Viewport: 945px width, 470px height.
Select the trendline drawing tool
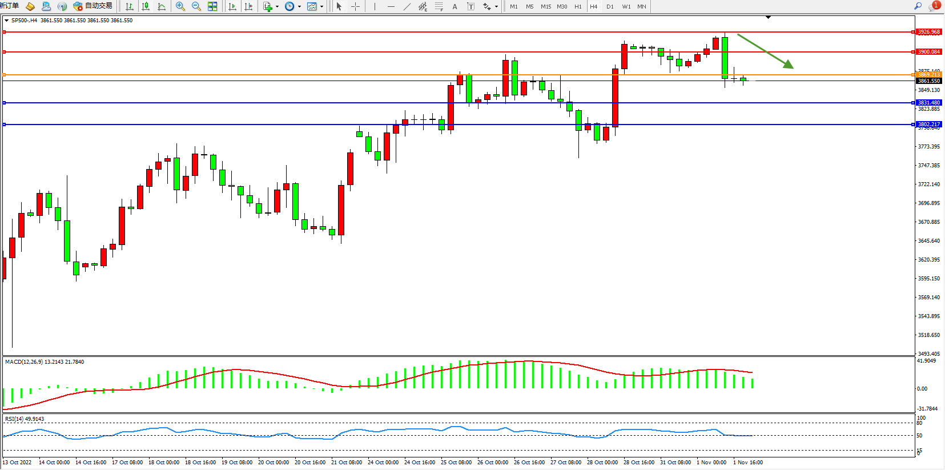(x=407, y=6)
